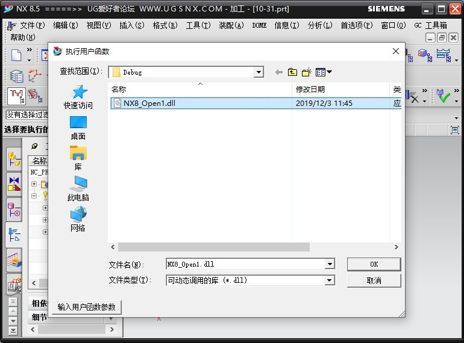The width and height of the screenshot is (464, 343).
Task: Open the Operation Navigator sidebar icon
Action: click(x=14, y=235)
